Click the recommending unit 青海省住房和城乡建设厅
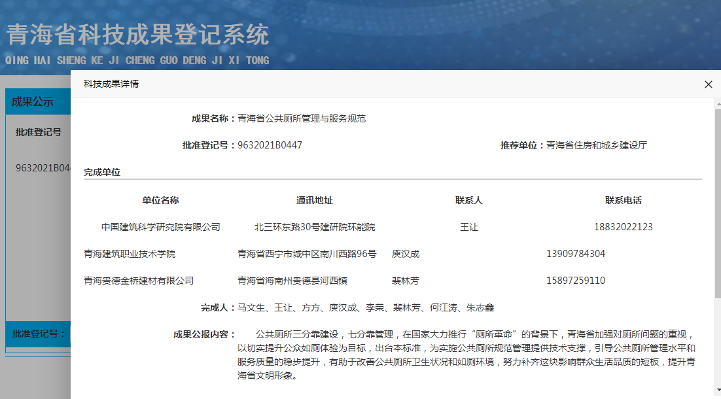Viewport: 721px width, 399px height. (x=597, y=145)
